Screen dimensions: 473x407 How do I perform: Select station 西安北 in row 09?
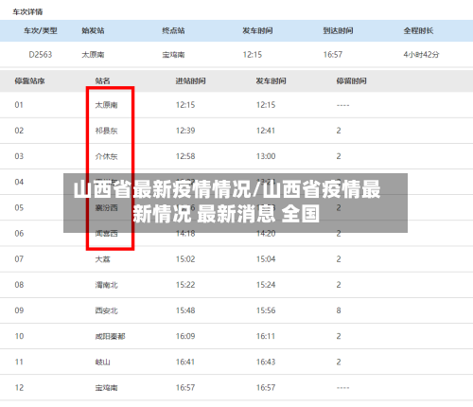pyautogui.click(x=107, y=310)
